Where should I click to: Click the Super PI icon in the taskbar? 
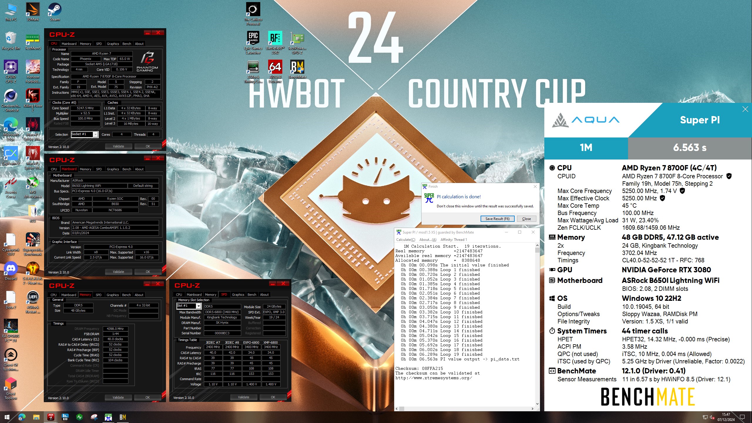[108, 417]
